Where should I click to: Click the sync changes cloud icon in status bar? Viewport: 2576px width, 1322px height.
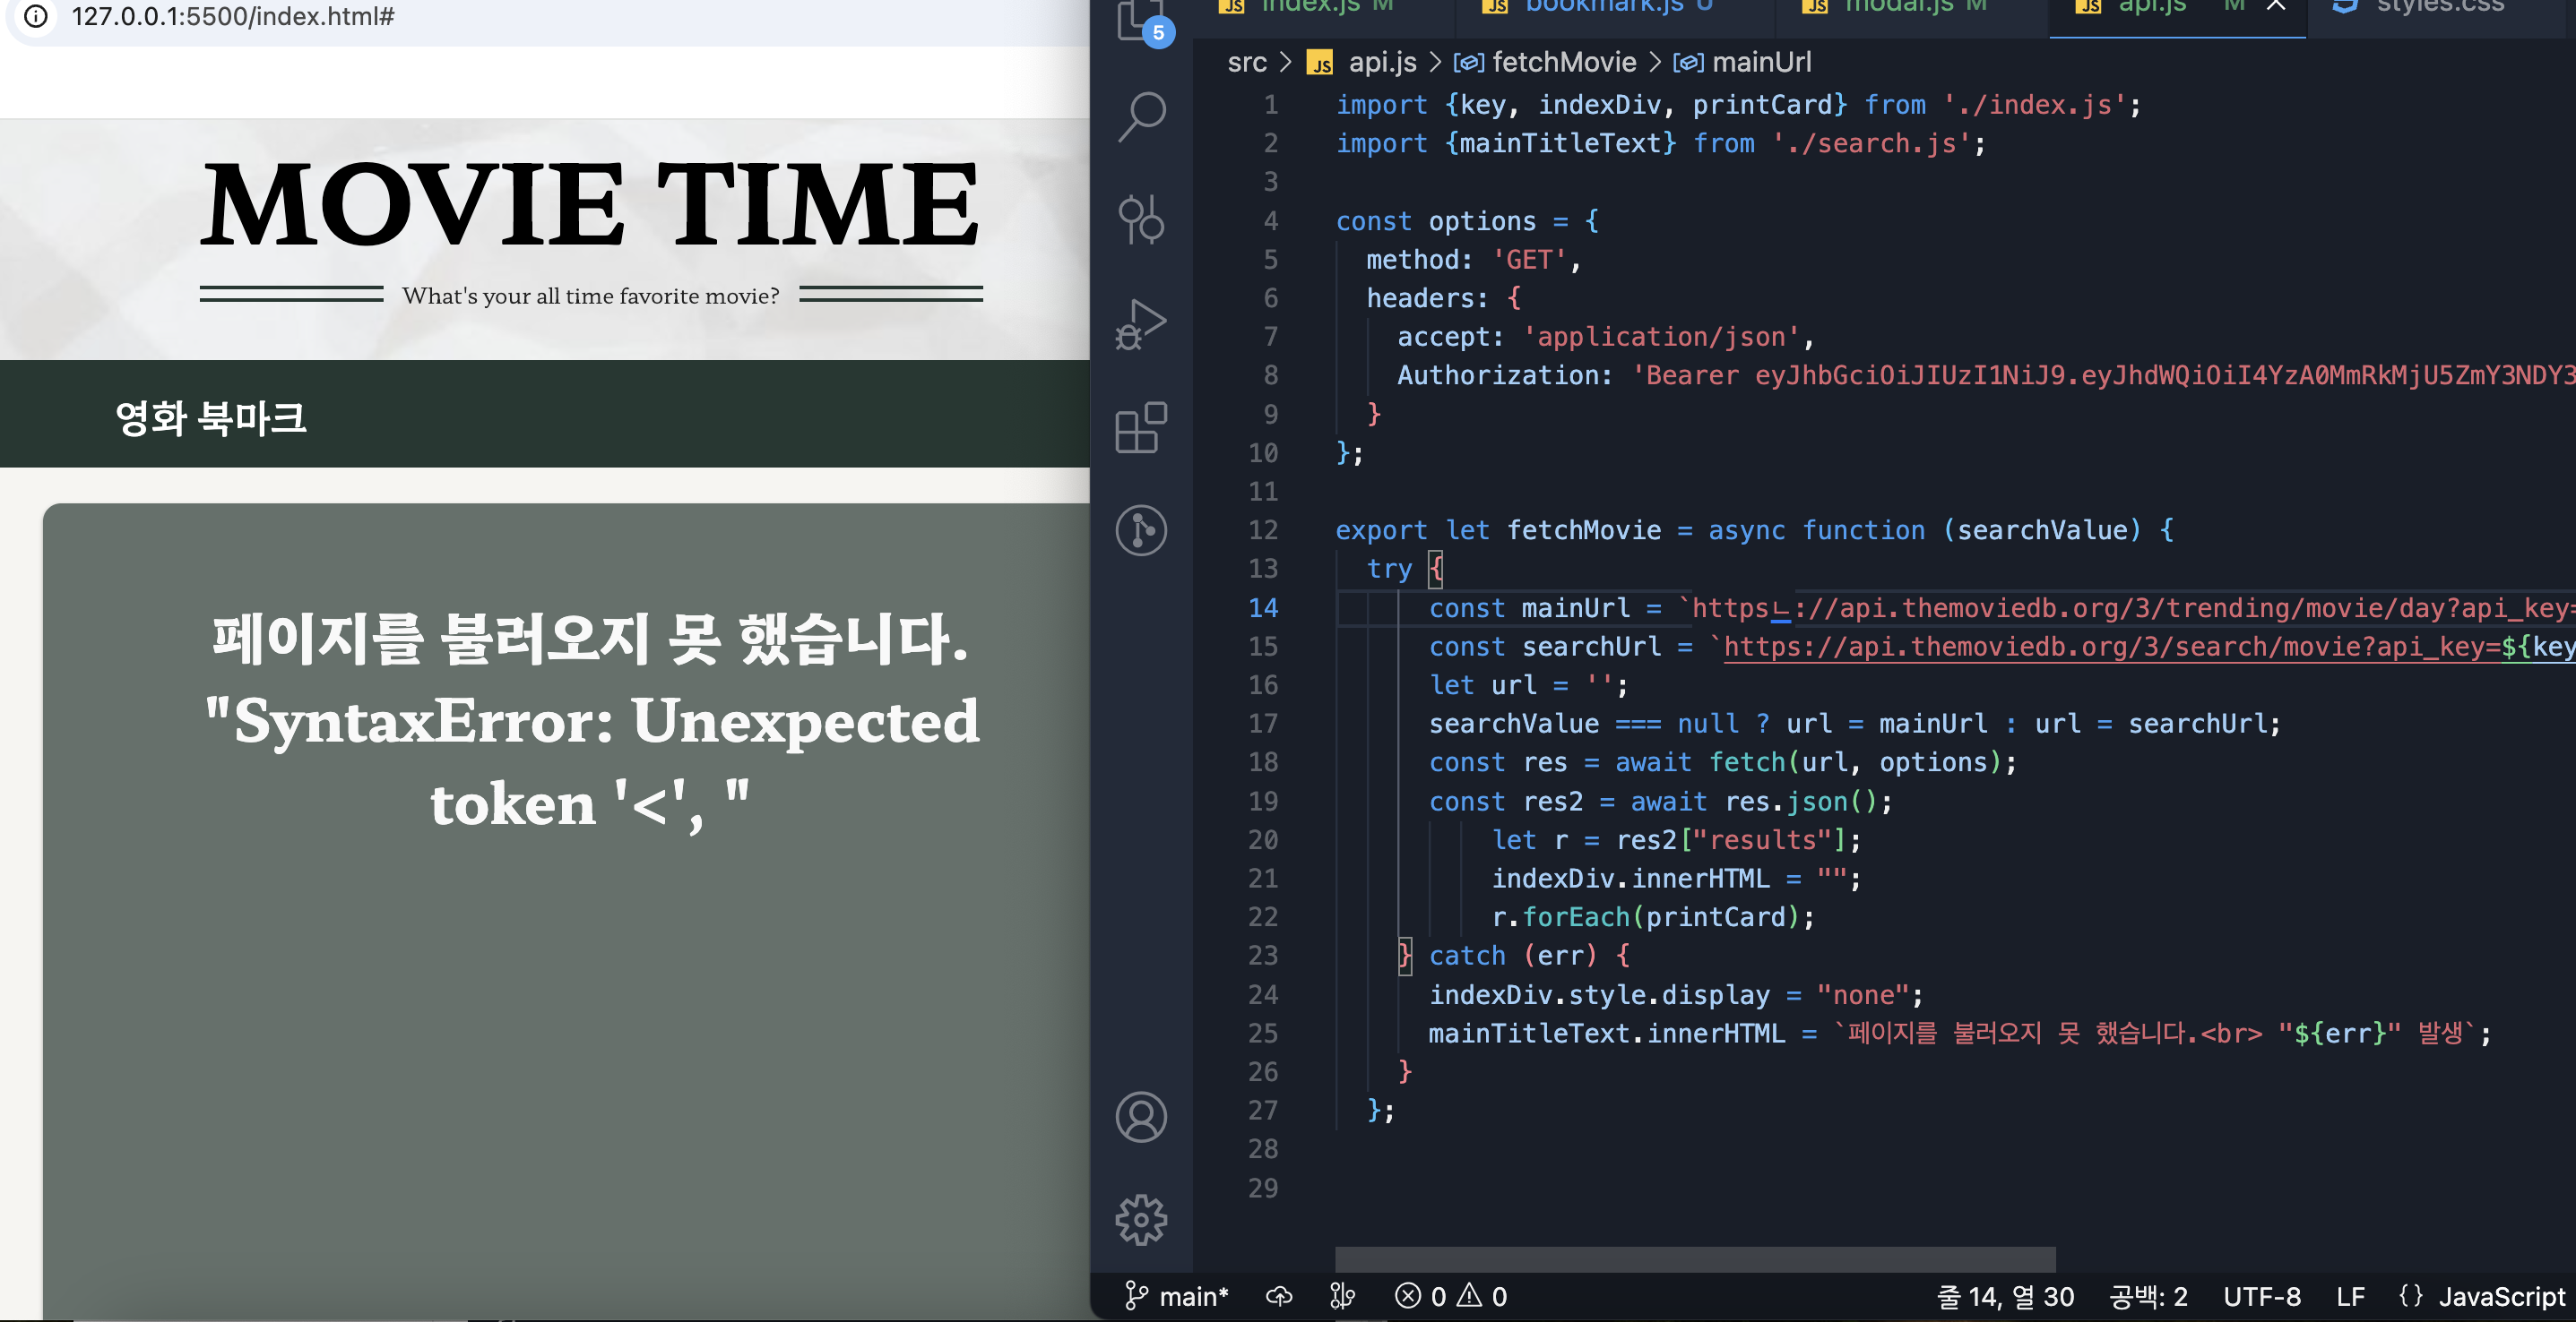[1279, 1296]
